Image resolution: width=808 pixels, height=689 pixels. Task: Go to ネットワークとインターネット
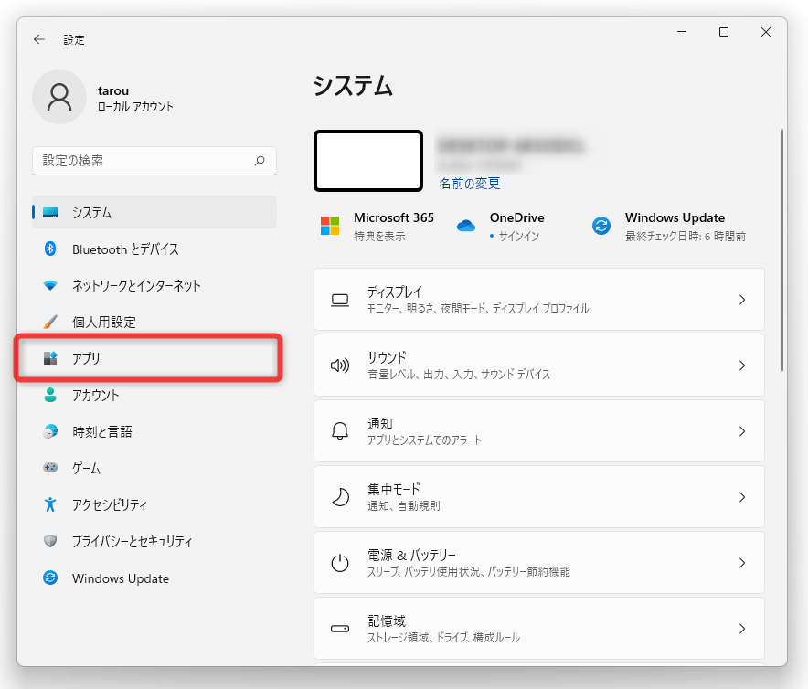154,285
